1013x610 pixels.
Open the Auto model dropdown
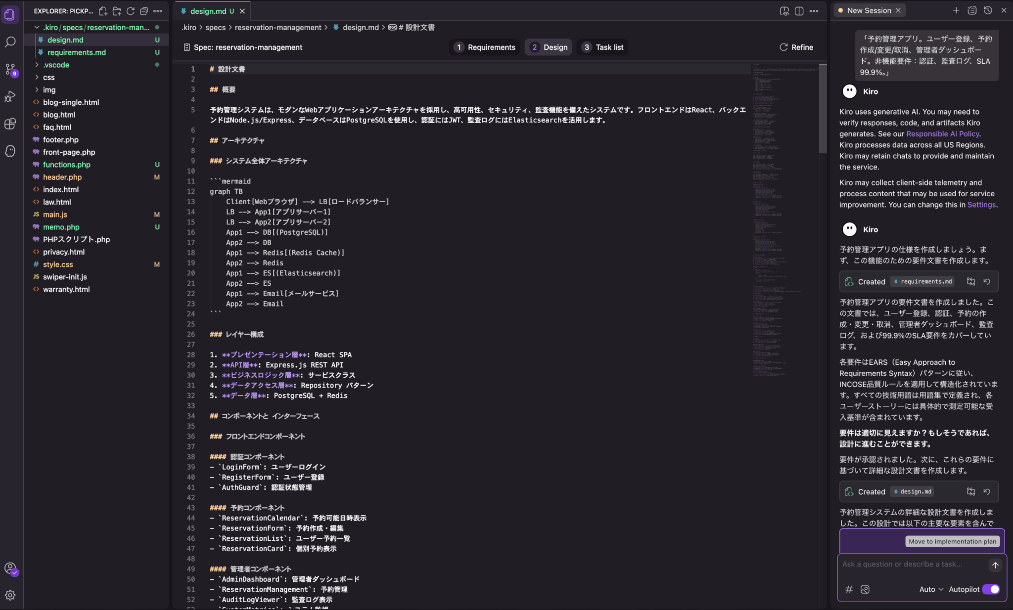tap(931, 589)
